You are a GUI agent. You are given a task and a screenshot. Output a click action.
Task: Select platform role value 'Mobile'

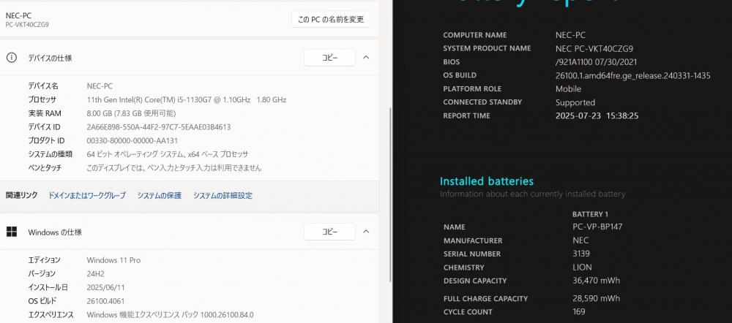(568, 88)
